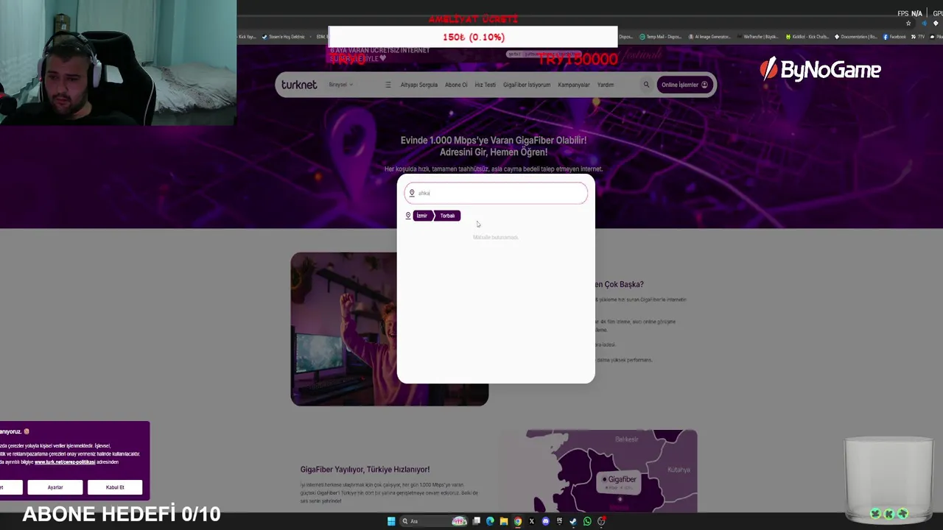Click the site search magnifier icon

coord(646,85)
